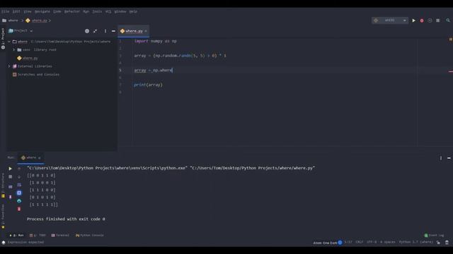Open the Terminal tool window

(x=60, y=235)
